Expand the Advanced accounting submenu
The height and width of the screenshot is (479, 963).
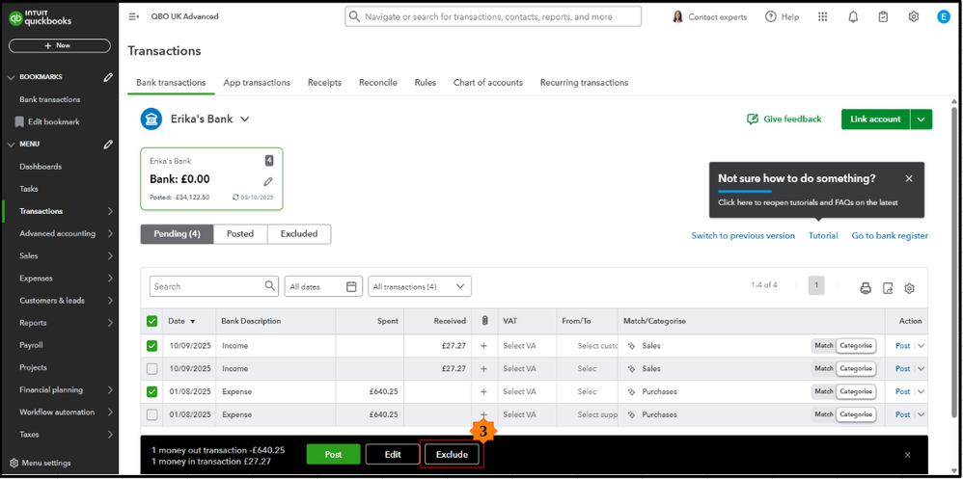tap(110, 233)
